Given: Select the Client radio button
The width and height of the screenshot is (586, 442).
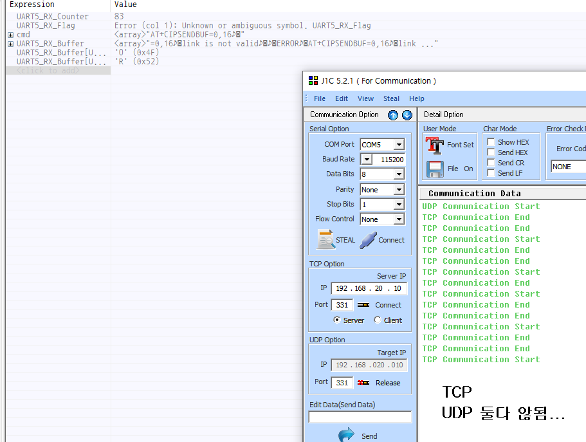Looking at the screenshot, I should tap(378, 320).
